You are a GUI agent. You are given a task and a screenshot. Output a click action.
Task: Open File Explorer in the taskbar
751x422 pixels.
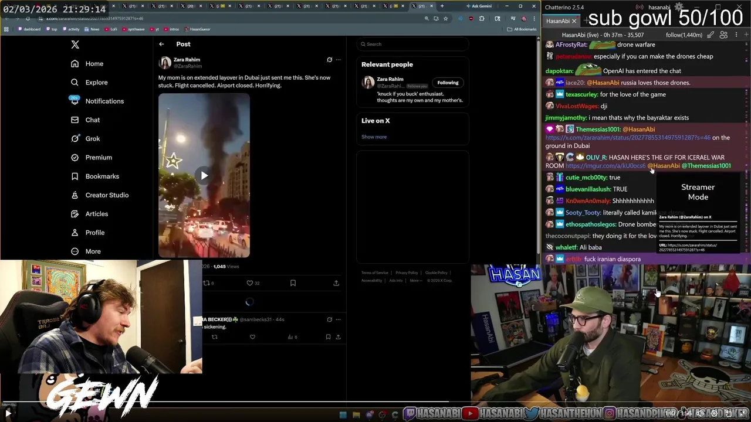(356, 415)
